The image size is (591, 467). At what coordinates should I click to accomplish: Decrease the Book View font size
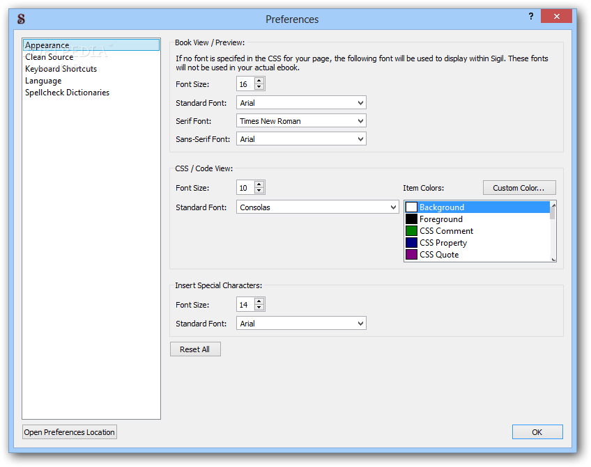click(x=259, y=87)
